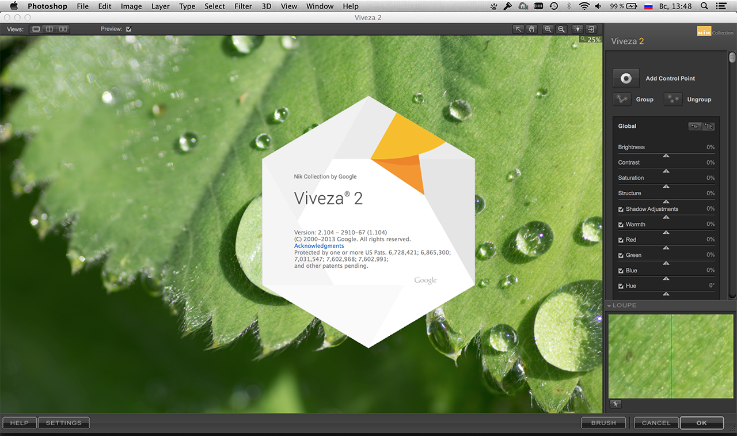Click the Add Control Point button icon
Screen dimensions: 737x436
pyautogui.click(x=626, y=78)
